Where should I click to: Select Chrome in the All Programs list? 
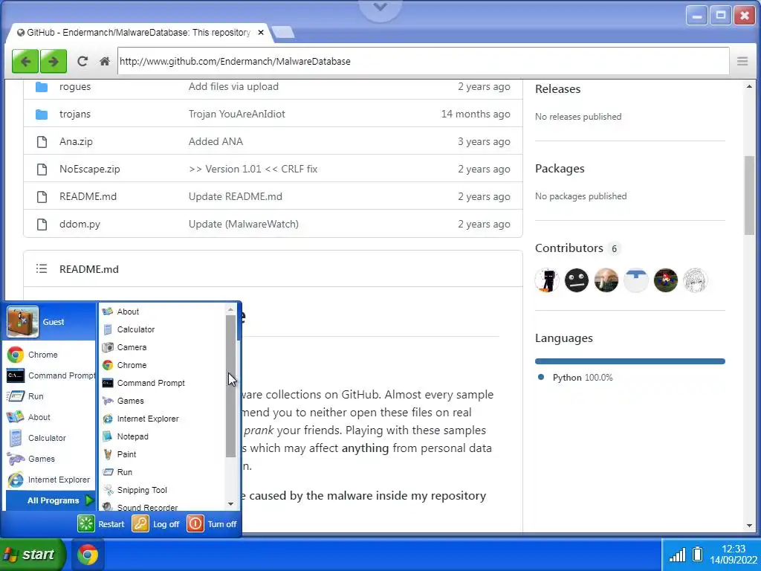point(125,365)
